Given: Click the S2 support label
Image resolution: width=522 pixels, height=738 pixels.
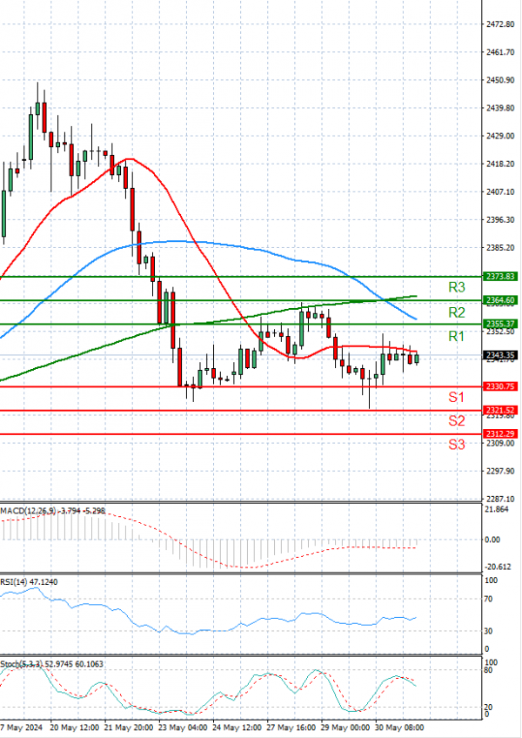Looking at the screenshot, I should [x=456, y=420].
